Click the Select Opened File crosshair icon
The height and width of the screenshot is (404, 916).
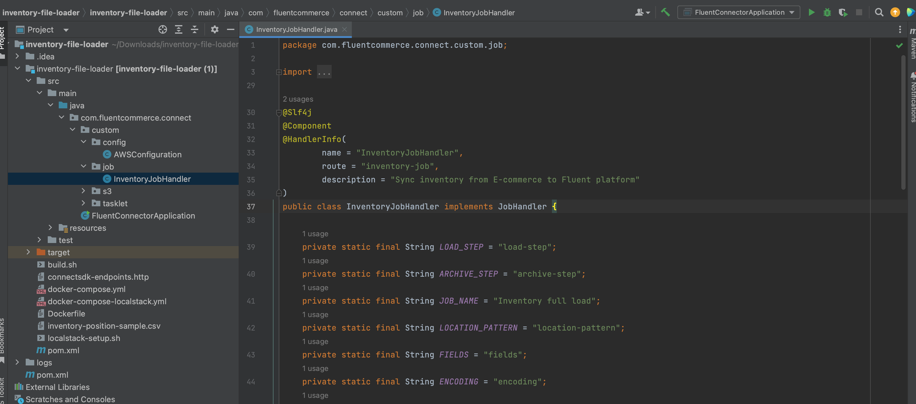click(162, 30)
